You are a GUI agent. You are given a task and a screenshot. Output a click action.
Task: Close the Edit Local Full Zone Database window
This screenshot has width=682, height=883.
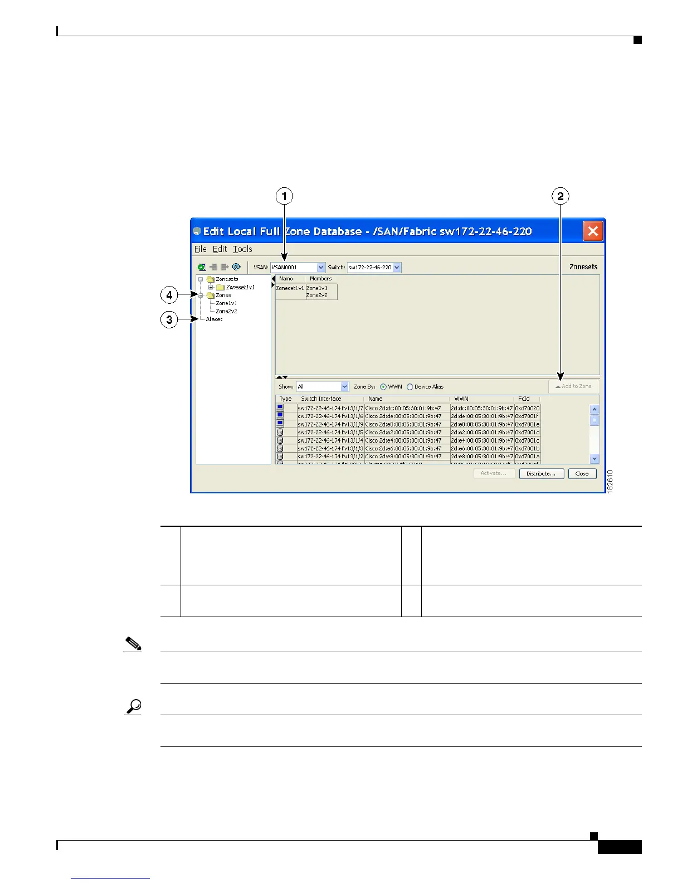(x=593, y=231)
